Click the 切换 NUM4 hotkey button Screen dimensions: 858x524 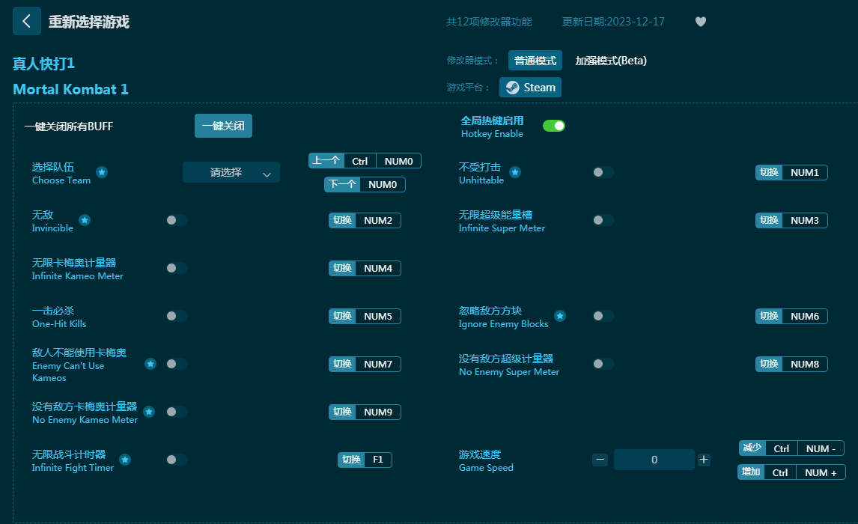365,268
